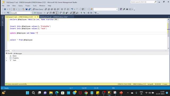Open the Undo history dropdown arrow
The image size is (170, 96).
(x=74, y=9)
